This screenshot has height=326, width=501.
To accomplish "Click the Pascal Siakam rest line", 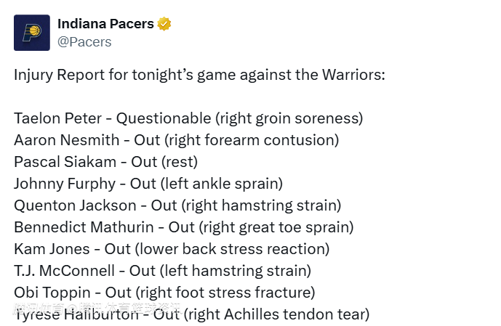I will (x=105, y=162).
